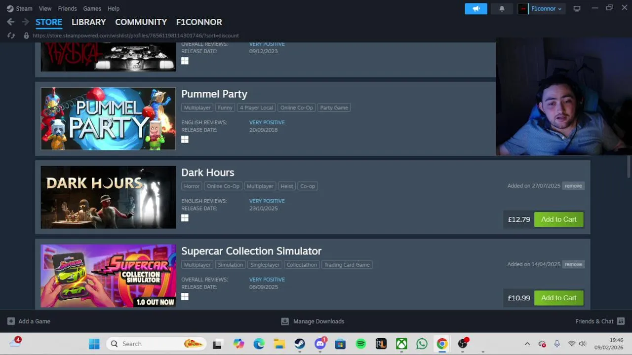Click the 4 Player Local tag

[256, 107]
